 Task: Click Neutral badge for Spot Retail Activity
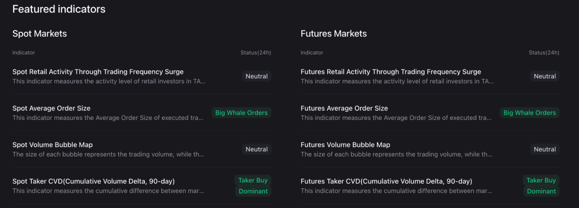(x=257, y=76)
